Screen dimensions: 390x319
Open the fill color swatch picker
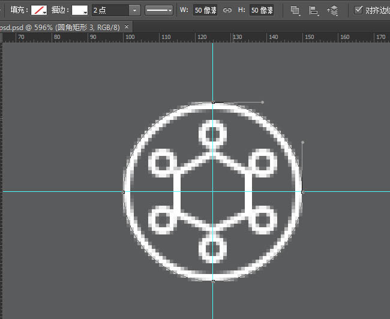(x=40, y=10)
